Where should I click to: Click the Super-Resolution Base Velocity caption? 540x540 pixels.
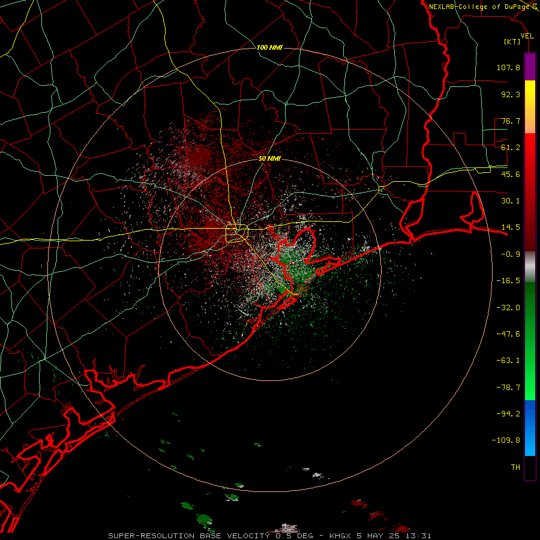point(269,536)
